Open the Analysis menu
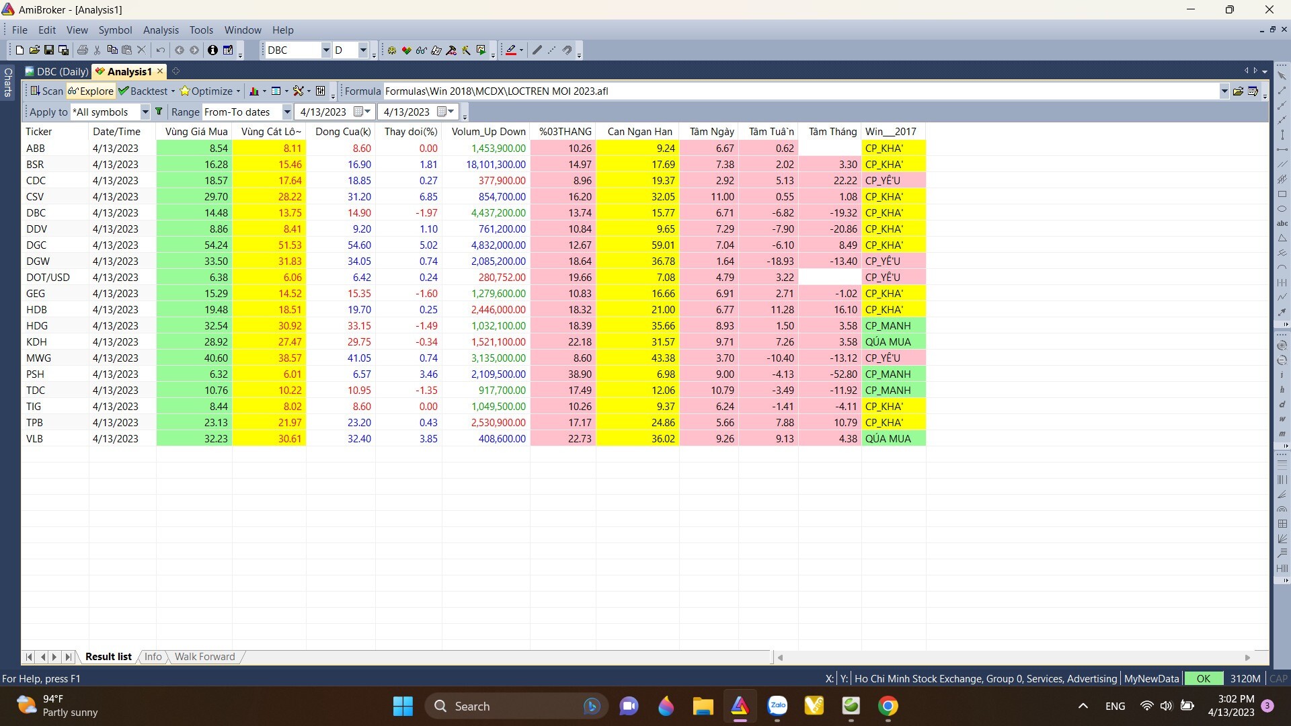This screenshot has width=1291, height=726. click(161, 30)
